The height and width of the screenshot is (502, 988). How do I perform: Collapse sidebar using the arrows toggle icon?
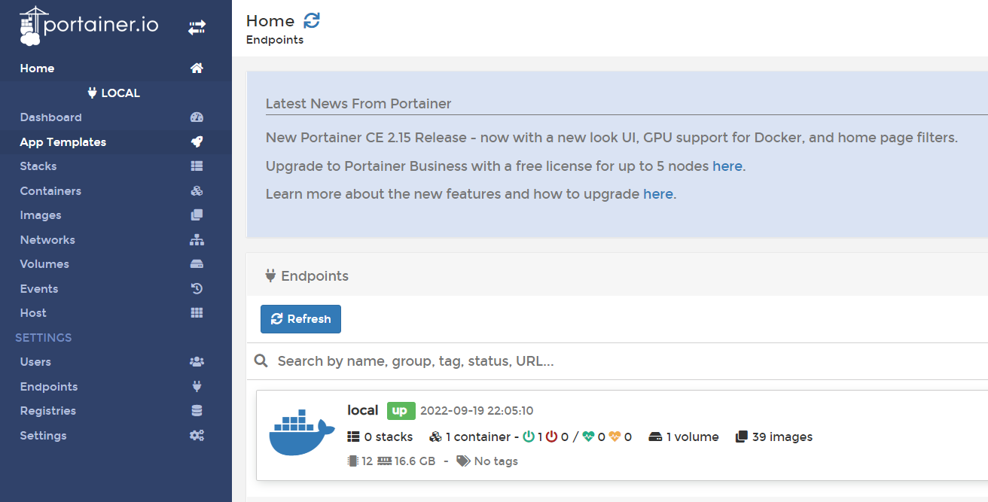pyautogui.click(x=197, y=28)
